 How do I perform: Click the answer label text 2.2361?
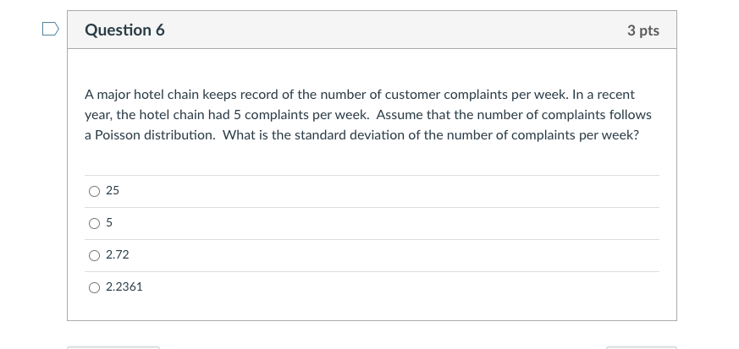pyautogui.click(x=124, y=286)
